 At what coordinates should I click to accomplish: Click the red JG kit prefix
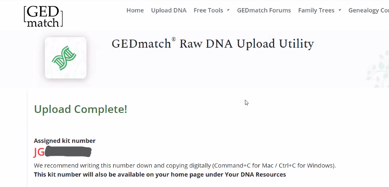point(39,152)
